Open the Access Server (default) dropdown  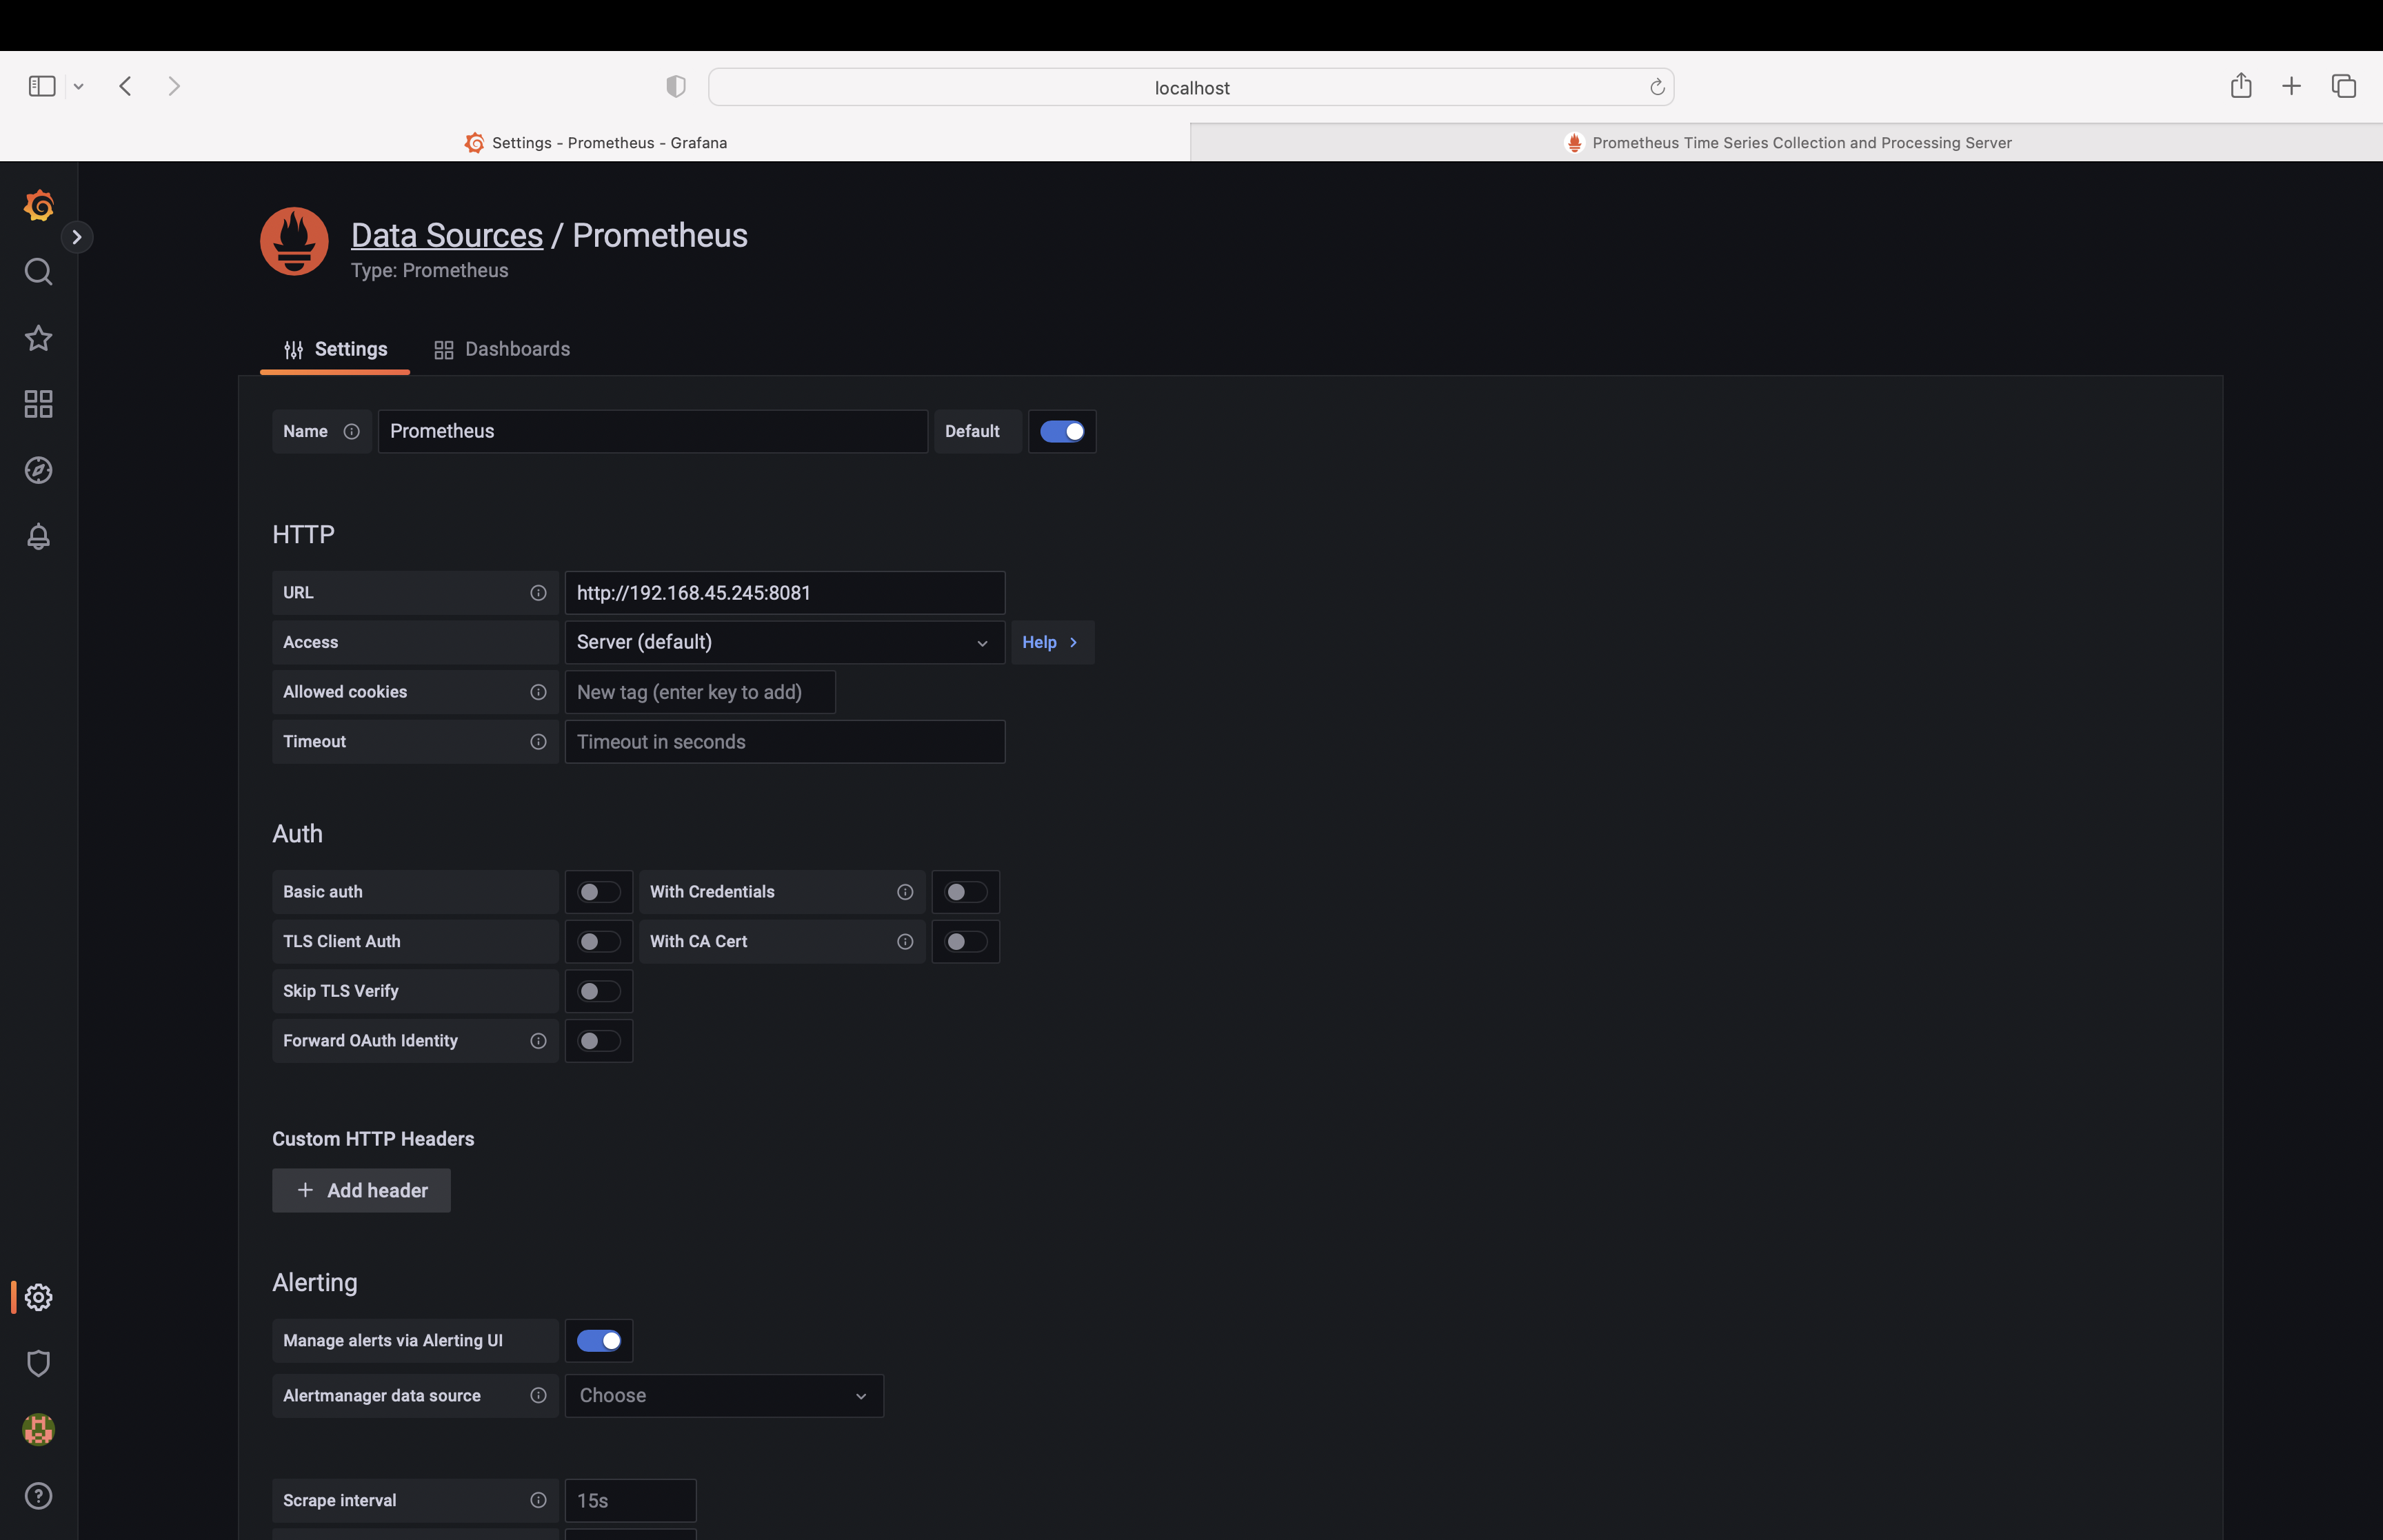[x=784, y=642]
